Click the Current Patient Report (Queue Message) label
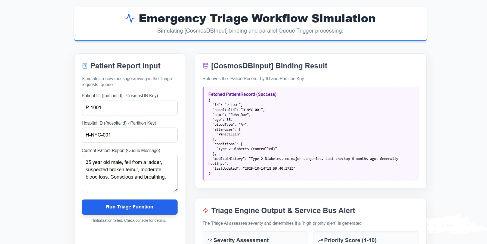The height and width of the screenshot is (244, 487). pyautogui.click(x=121, y=151)
